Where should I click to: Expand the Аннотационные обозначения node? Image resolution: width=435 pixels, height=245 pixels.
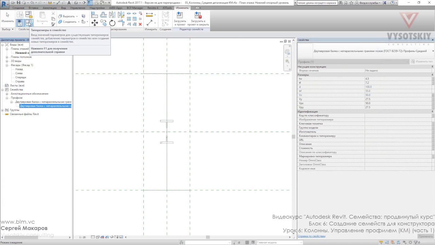click(x=7, y=94)
